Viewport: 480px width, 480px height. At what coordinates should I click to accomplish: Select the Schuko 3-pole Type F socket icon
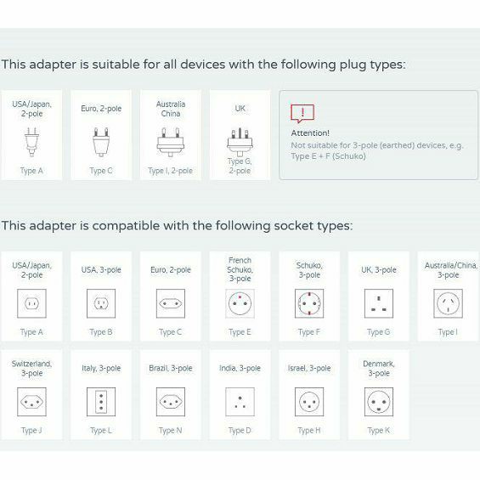point(309,303)
